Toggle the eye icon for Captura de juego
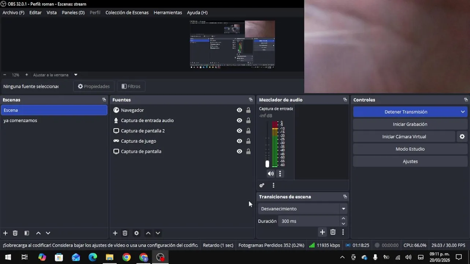The height and width of the screenshot is (264, 470). click(239, 141)
